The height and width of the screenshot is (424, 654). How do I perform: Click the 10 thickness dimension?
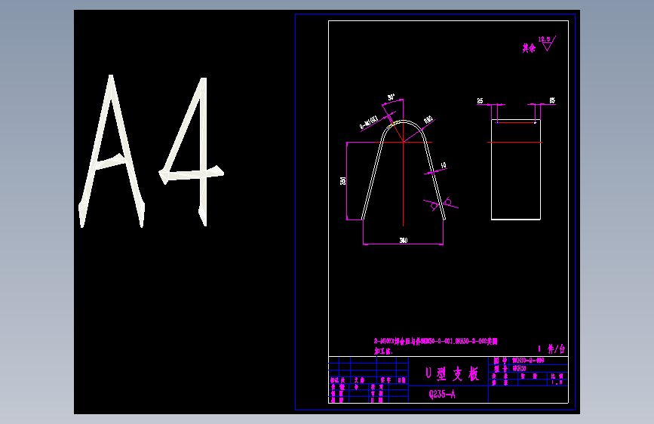443,165
